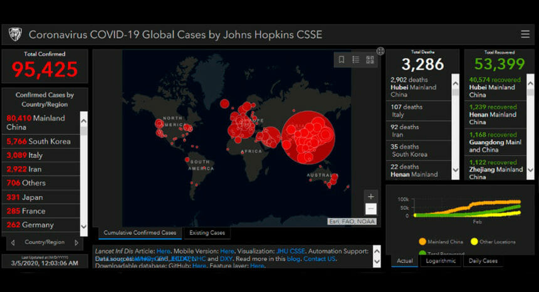Go to previous Country/Region list view
539x292 pixels.
13,242
